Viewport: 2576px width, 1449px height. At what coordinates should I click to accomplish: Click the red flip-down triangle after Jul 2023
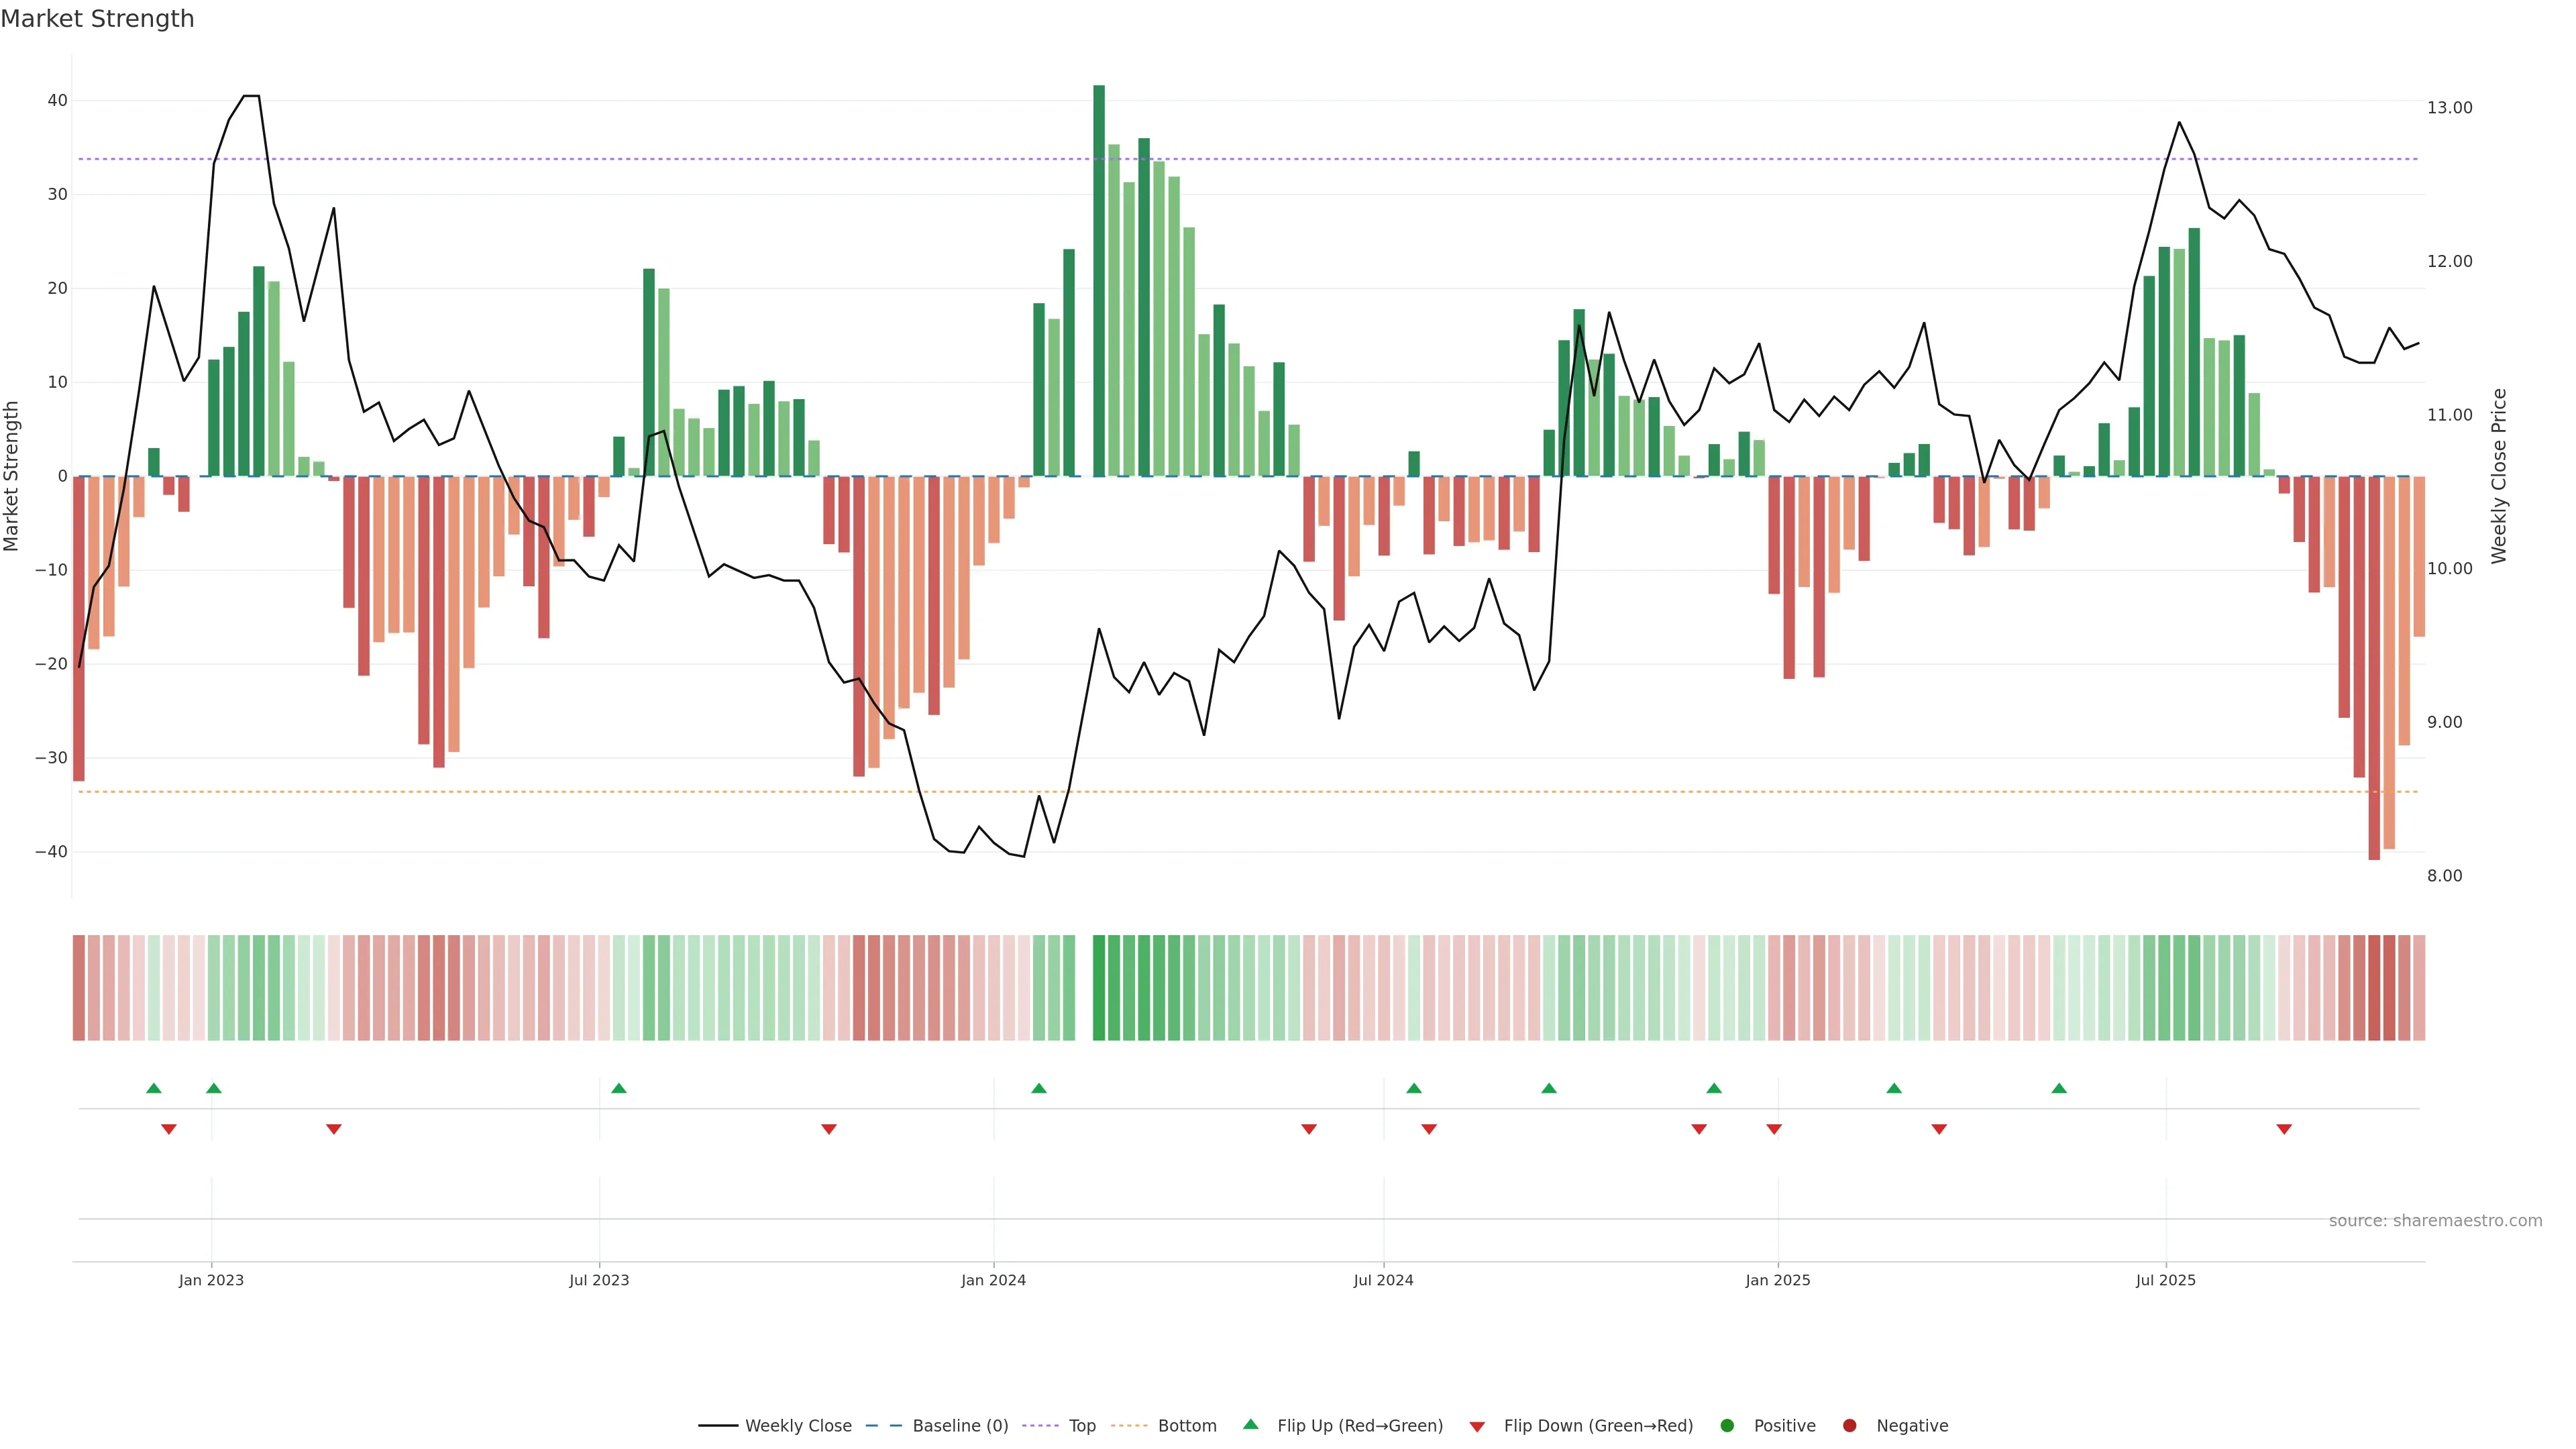(829, 1129)
